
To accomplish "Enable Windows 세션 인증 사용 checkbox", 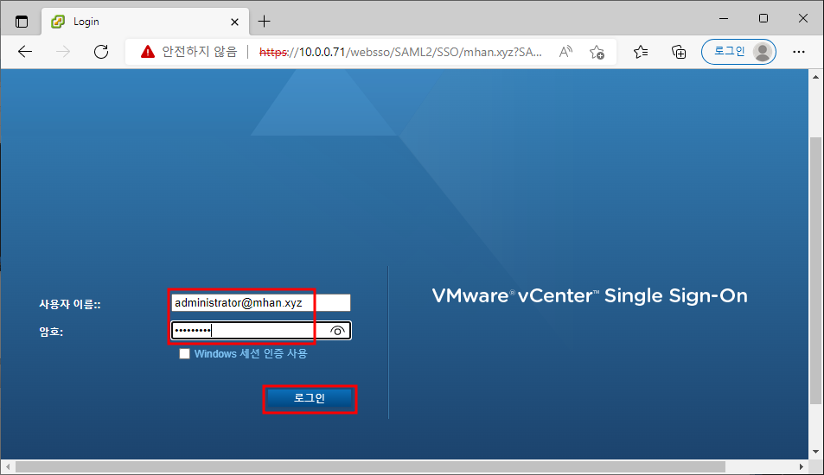I will [184, 354].
